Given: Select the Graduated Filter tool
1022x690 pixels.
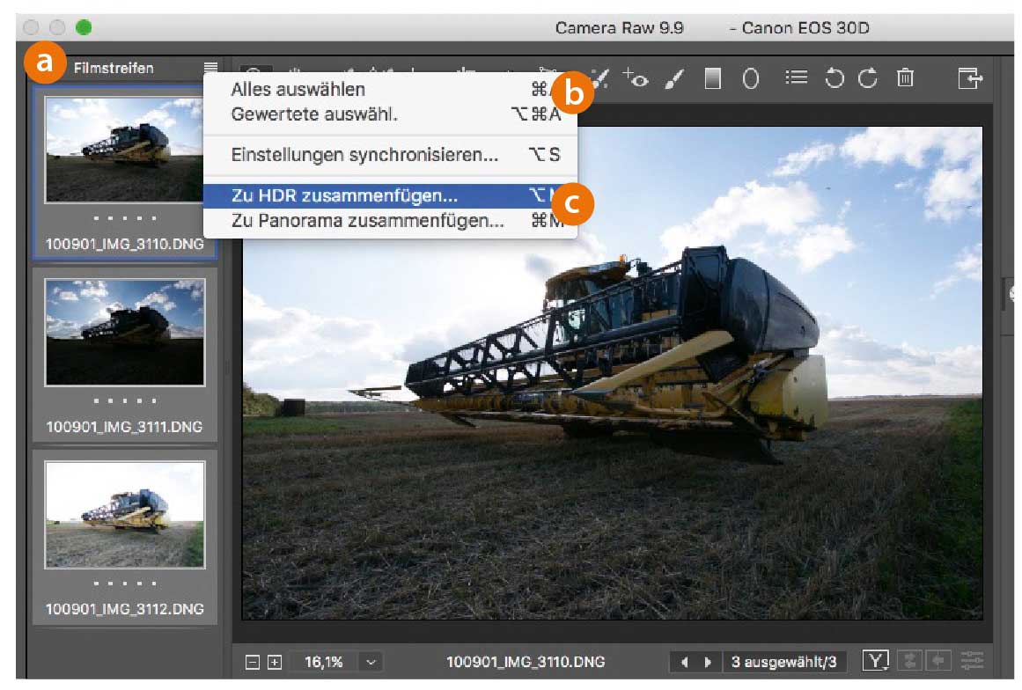Looking at the screenshot, I should click(x=713, y=79).
